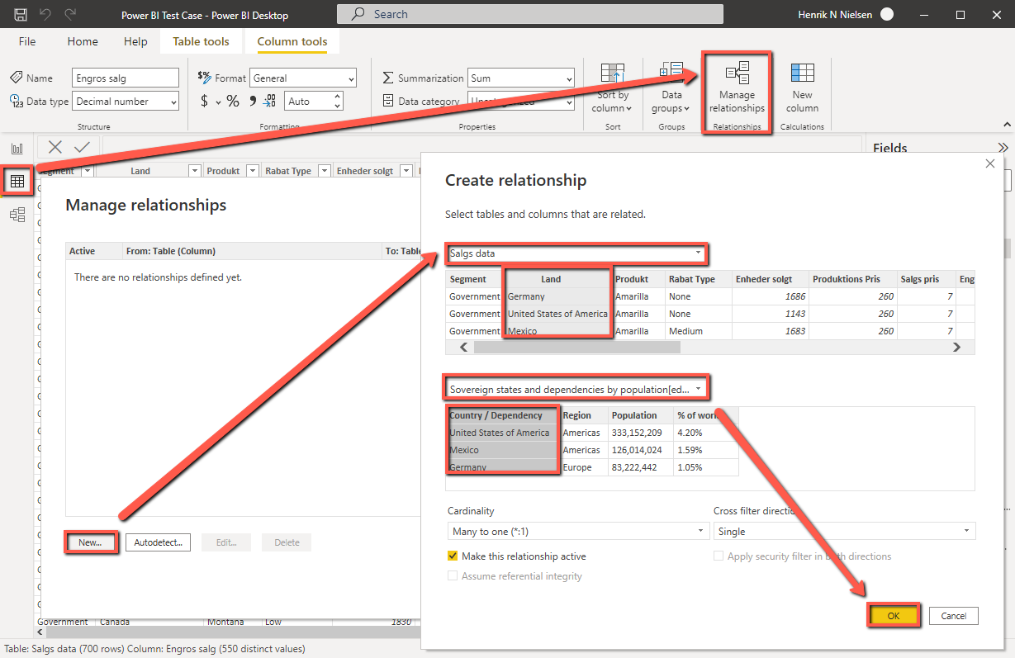Open the Land column filter dropdown
The width and height of the screenshot is (1015, 658).
click(x=195, y=171)
